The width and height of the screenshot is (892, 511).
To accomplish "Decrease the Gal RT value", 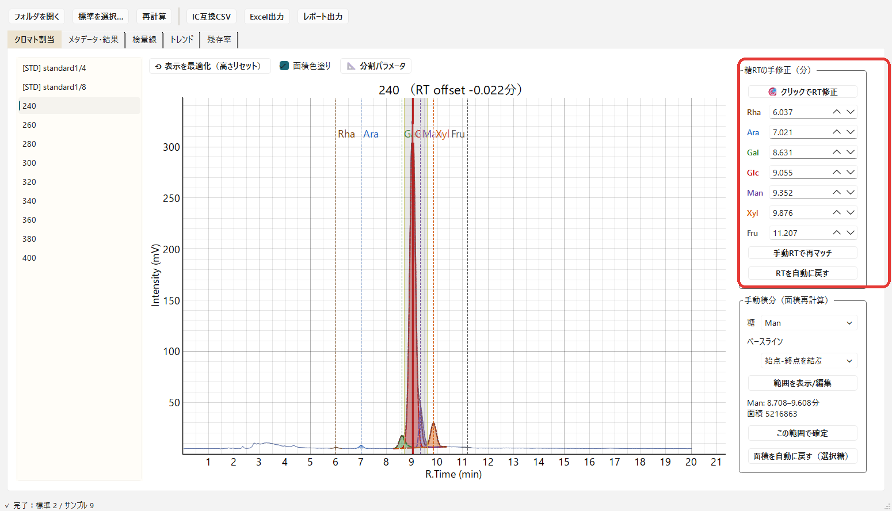I will click(x=851, y=152).
